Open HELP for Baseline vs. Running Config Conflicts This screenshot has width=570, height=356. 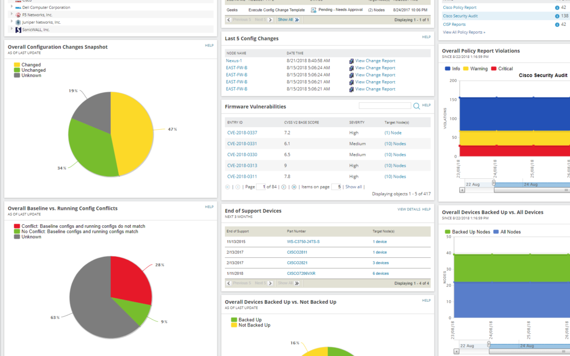click(209, 207)
